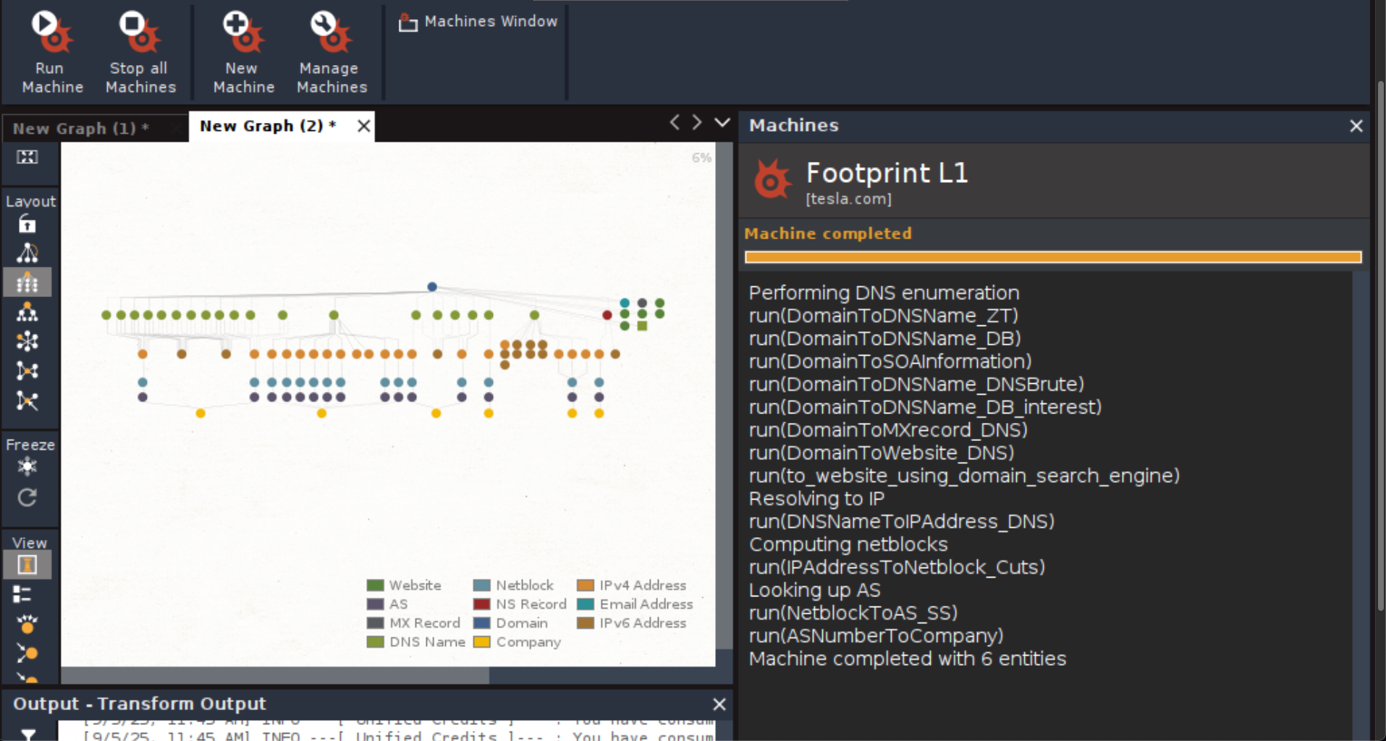This screenshot has height=741, width=1386.
Task: Select the New Graph (2) tab
Action: (267, 126)
